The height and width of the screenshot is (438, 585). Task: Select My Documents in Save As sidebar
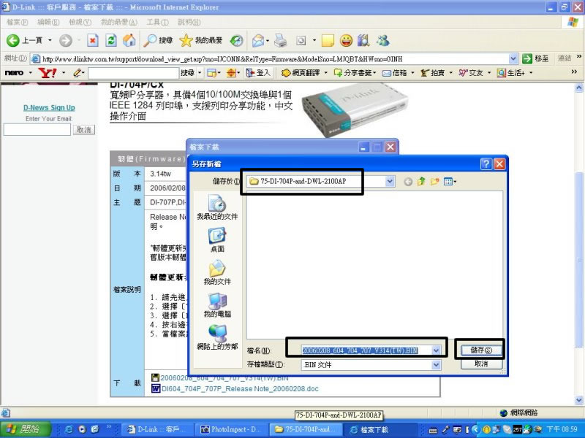tap(217, 272)
